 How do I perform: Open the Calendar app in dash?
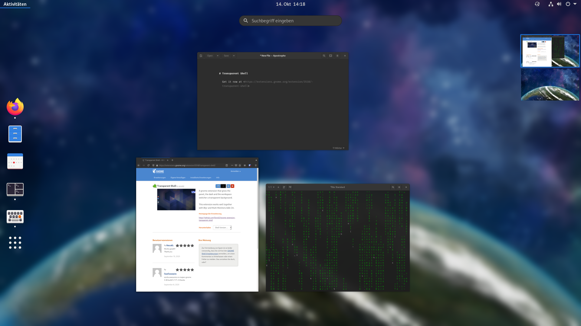(x=15, y=161)
